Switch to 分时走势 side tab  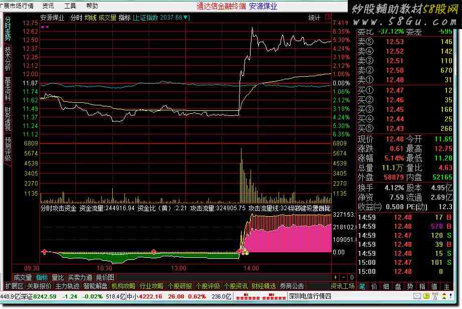(8, 28)
